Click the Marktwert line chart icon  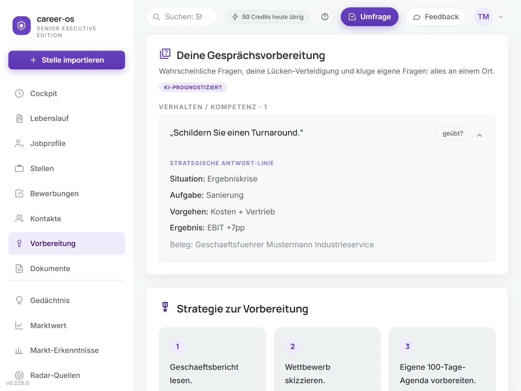click(19, 326)
